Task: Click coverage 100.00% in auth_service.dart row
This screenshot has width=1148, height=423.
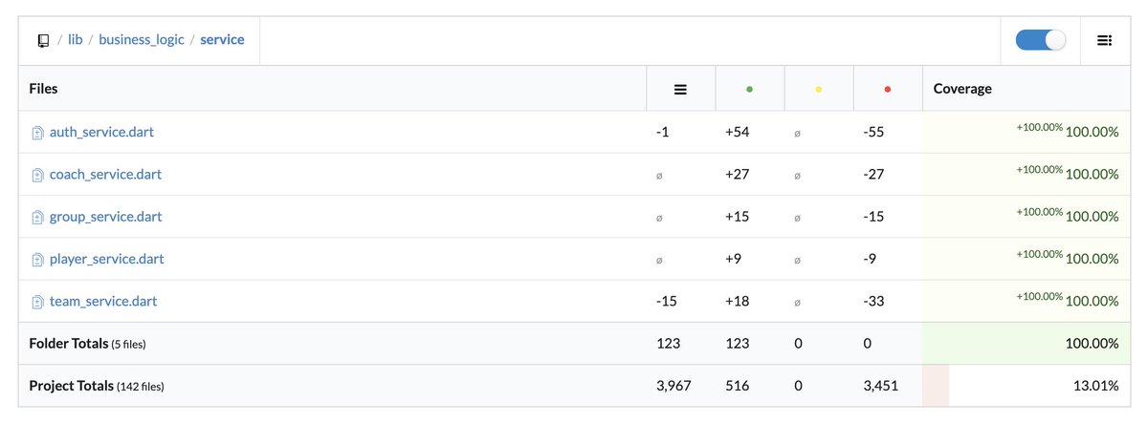Action: [x=1092, y=133]
